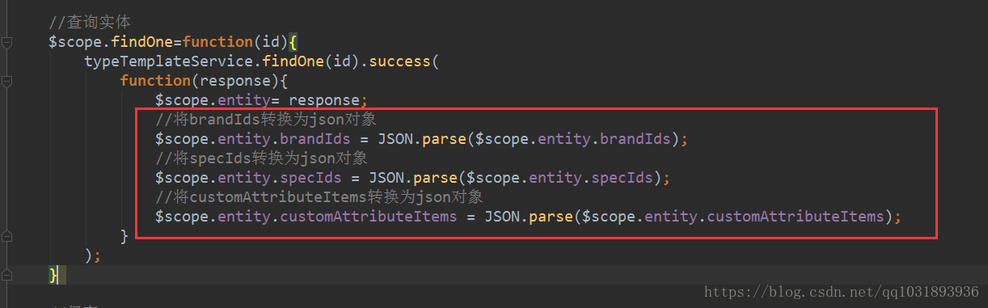Place cursor on comment '//查询实体'
988x308 pixels.
89,22
